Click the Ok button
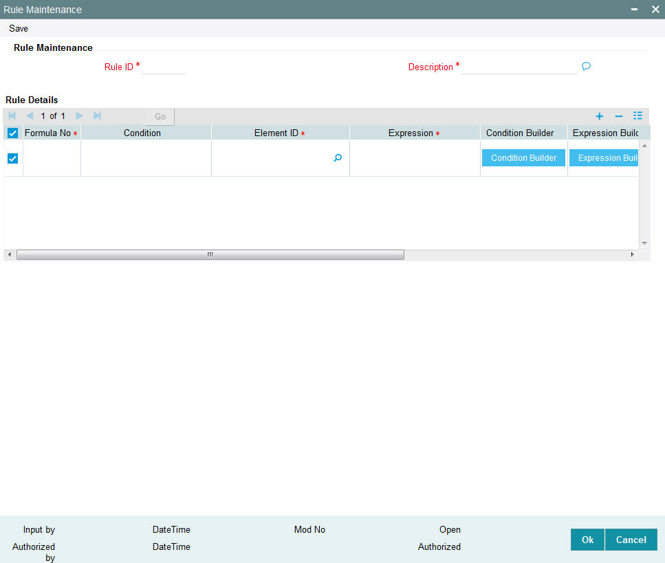The height and width of the screenshot is (563, 665). point(587,540)
